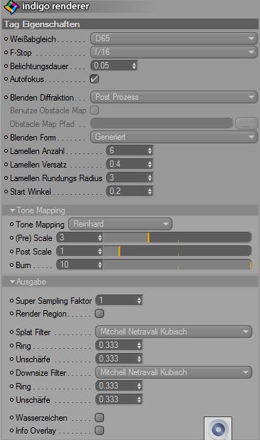Disable the Autofokus checkbox
Image resolution: width=260 pixels, height=440 pixels.
(x=95, y=79)
